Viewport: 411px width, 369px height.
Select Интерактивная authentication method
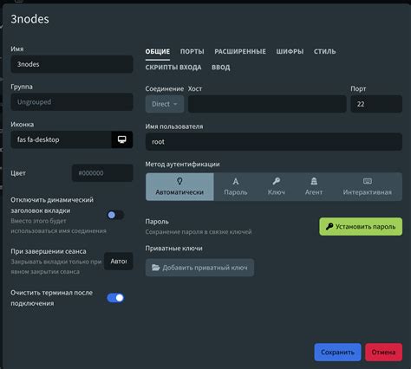(x=368, y=187)
